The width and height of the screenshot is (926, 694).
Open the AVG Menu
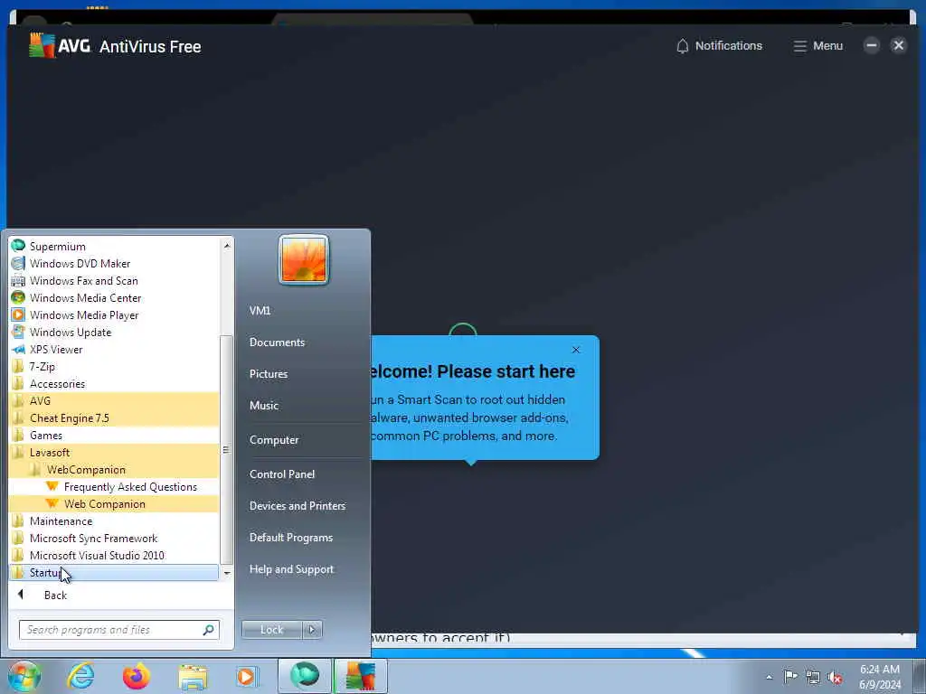point(817,46)
